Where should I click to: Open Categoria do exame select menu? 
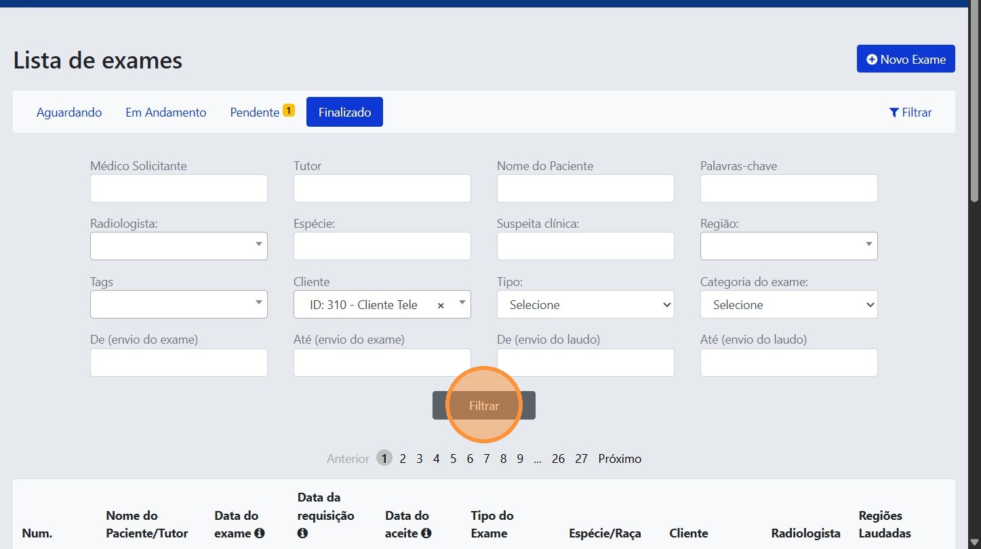click(788, 305)
